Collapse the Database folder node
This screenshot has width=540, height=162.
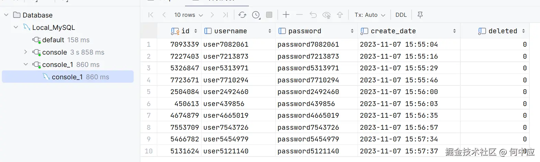(x=6, y=15)
